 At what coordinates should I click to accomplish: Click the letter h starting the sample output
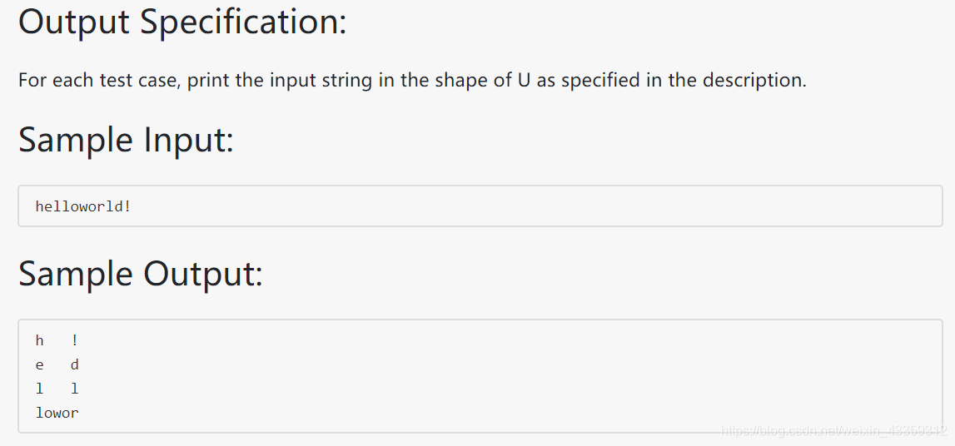tap(40, 340)
